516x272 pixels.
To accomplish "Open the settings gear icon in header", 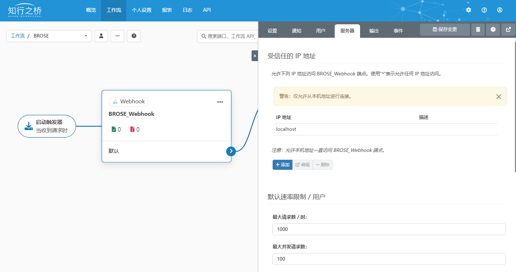I will (x=469, y=10).
